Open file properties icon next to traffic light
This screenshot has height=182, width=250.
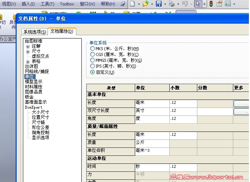(219, 4)
